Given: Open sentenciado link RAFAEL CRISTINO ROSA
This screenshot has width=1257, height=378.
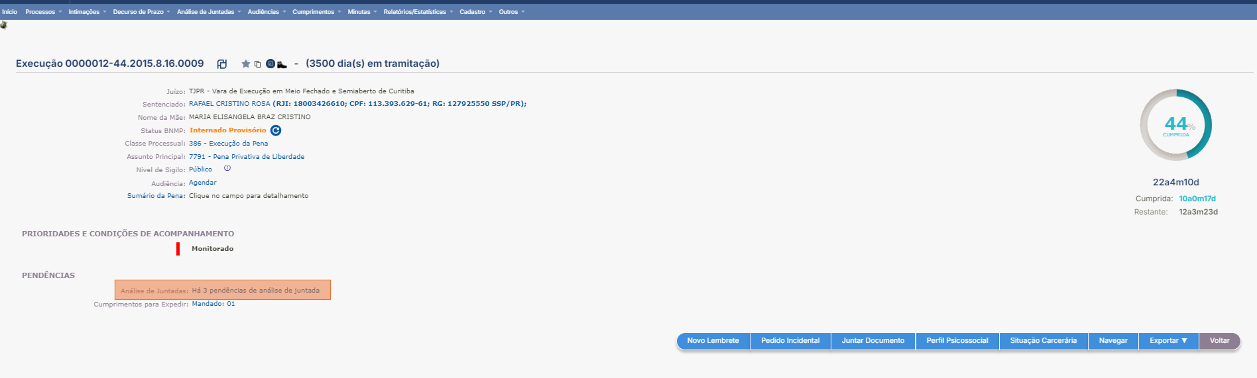Looking at the screenshot, I should coord(229,104).
